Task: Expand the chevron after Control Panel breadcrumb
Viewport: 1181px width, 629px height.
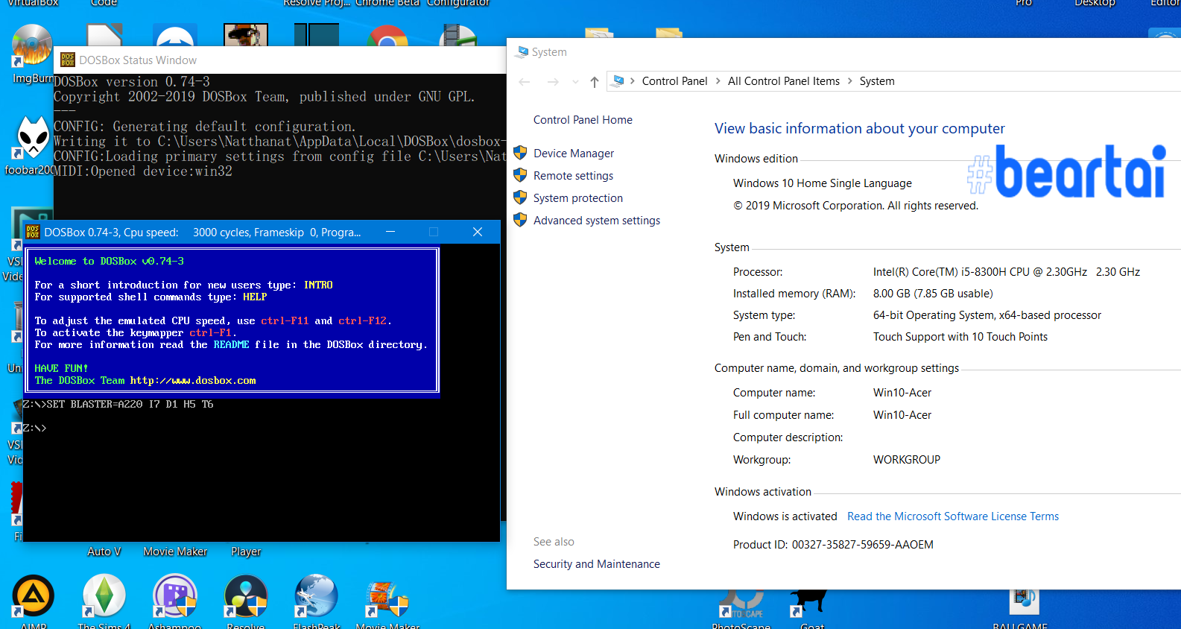Action: [x=718, y=81]
